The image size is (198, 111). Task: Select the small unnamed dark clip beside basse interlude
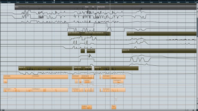(83, 51)
